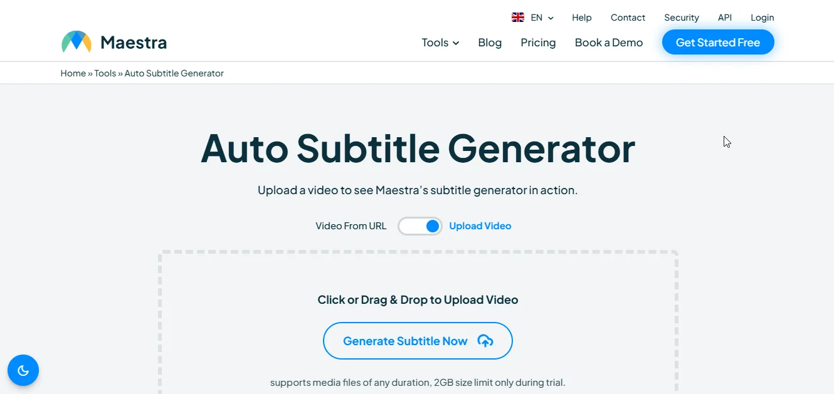The width and height of the screenshot is (834, 394).
Task: Go to Home breadcrumb link
Action: (x=73, y=73)
